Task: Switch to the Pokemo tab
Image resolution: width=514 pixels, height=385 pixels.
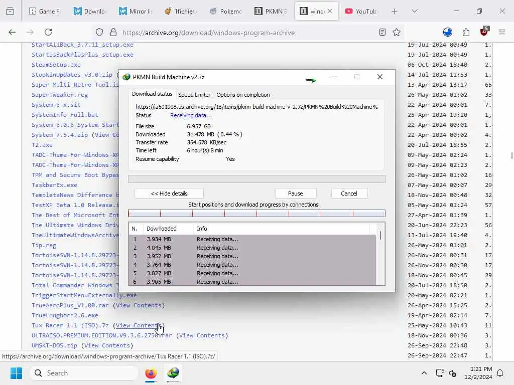Action: (x=225, y=11)
